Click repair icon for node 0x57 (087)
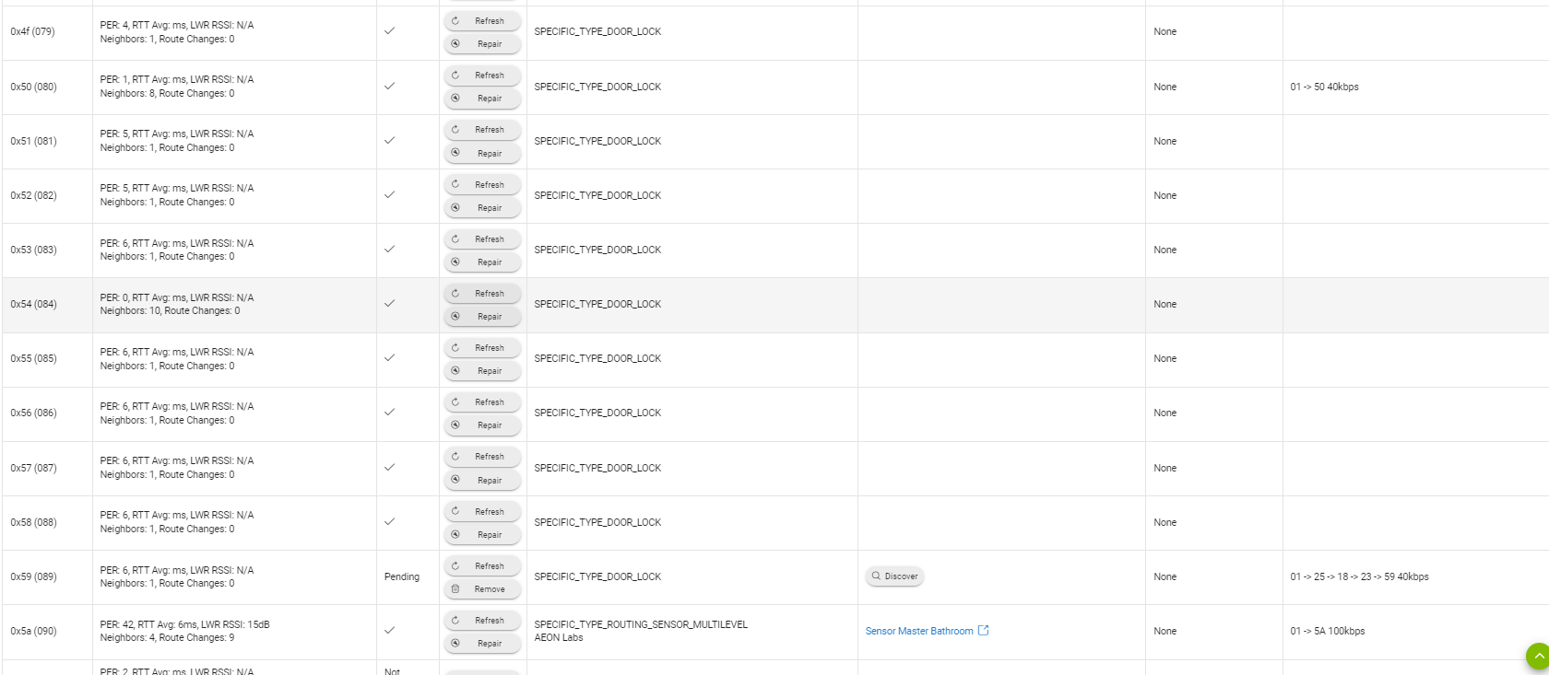 [455, 480]
